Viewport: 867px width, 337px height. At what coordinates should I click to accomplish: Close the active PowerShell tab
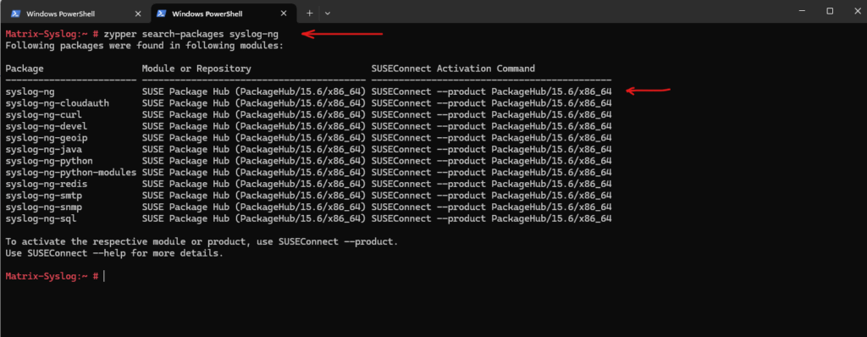point(284,14)
